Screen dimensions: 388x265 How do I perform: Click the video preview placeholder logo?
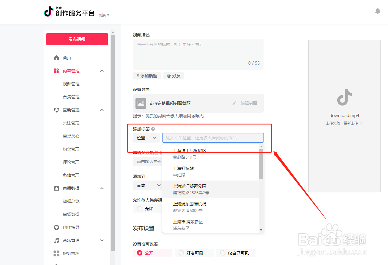pos(344,97)
